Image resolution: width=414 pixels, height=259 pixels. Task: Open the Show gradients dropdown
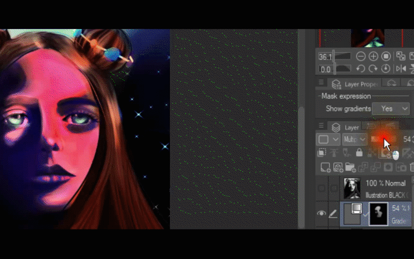coord(391,109)
